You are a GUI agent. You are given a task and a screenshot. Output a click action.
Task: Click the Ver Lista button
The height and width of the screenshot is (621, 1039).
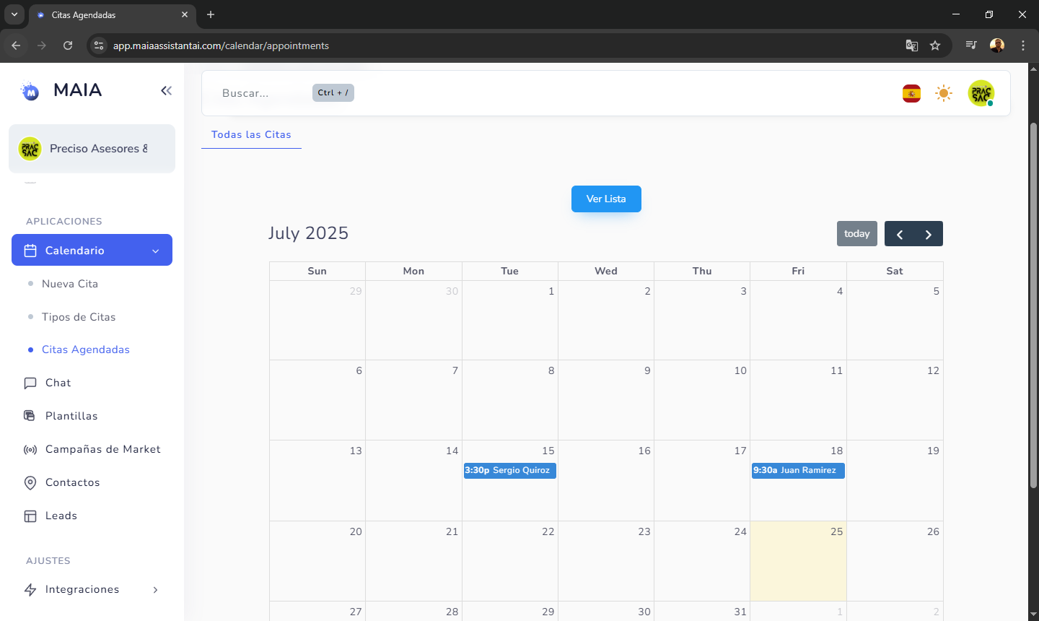[x=606, y=199]
